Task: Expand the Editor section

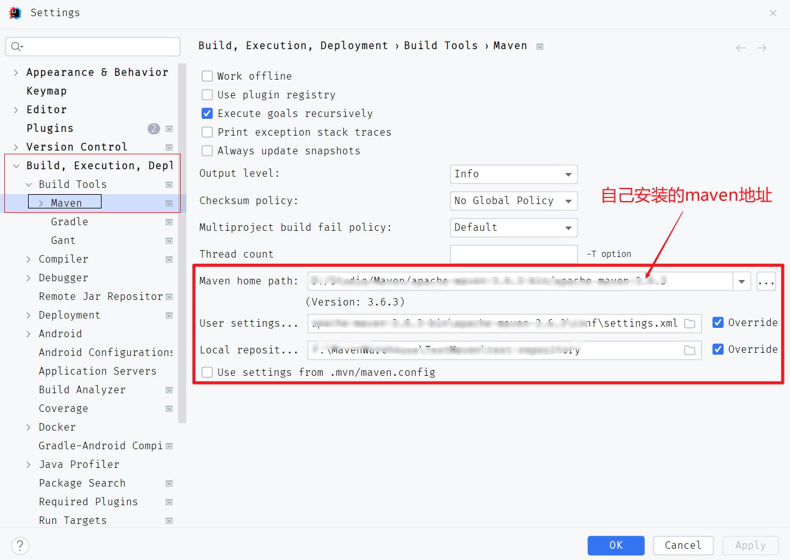Action: tap(16, 110)
